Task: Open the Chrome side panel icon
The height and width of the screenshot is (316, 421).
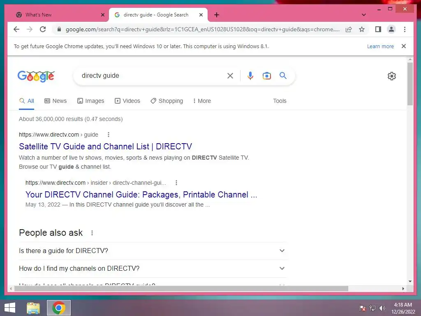Action: tap(378, 29)
